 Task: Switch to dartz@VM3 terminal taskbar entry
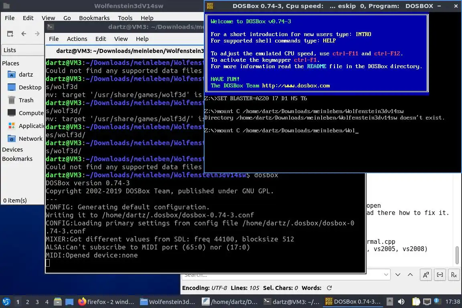click(292, 302)
